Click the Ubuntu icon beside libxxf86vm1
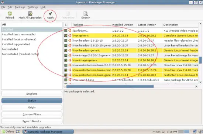The width and height of the screenshot is (203, 134). (x=70, y=31)
